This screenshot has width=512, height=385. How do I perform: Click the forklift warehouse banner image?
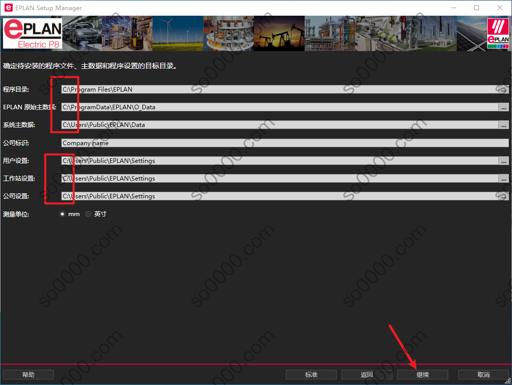click(127, 33)
